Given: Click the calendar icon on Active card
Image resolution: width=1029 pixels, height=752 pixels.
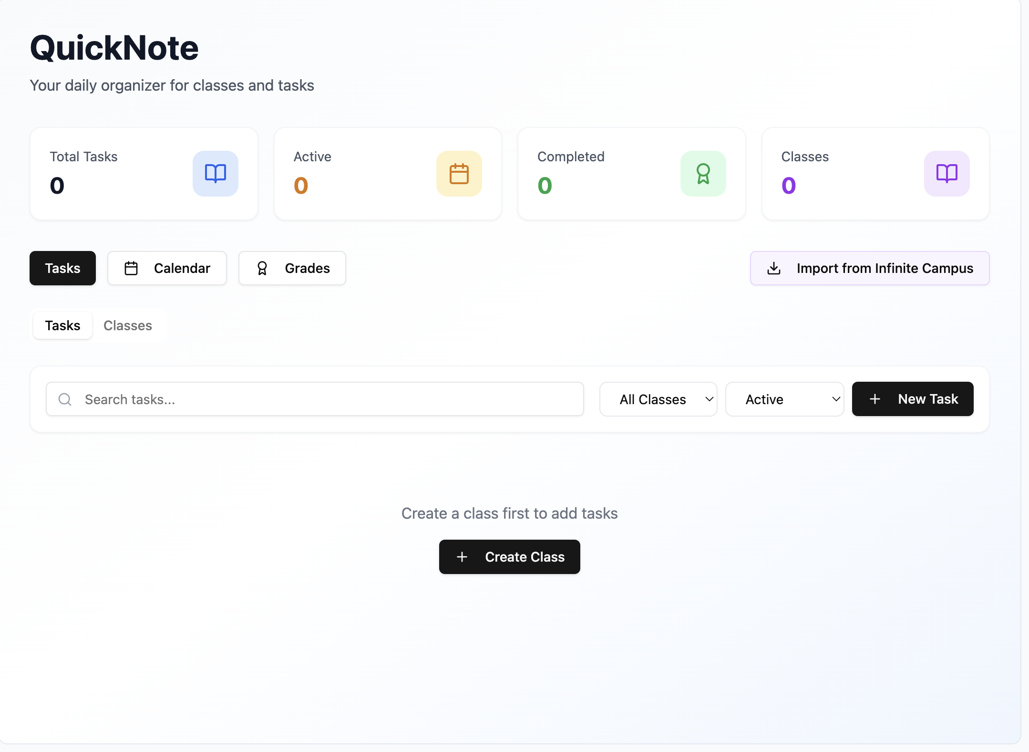Looking at the screenshot, I should [x=459, y=174].
